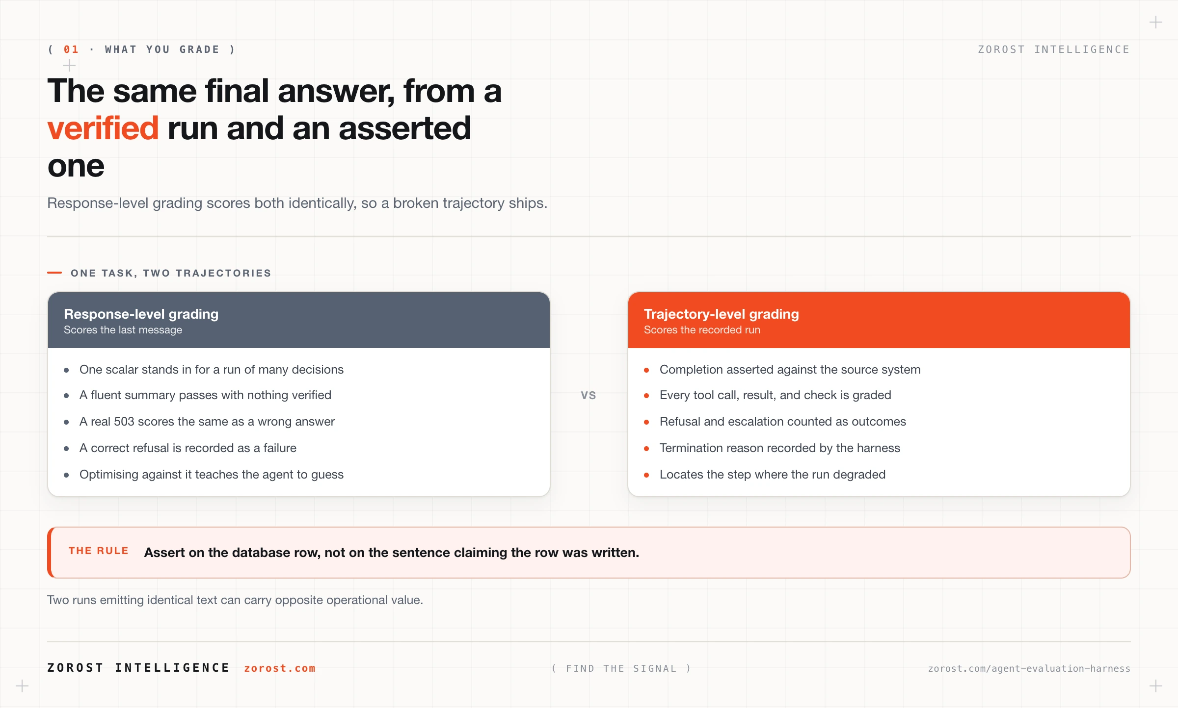Click 'One scalar stands in for a run of many decisions'
The width and height of the screenshot is (1178, 708).
click(x=212, y=369)
